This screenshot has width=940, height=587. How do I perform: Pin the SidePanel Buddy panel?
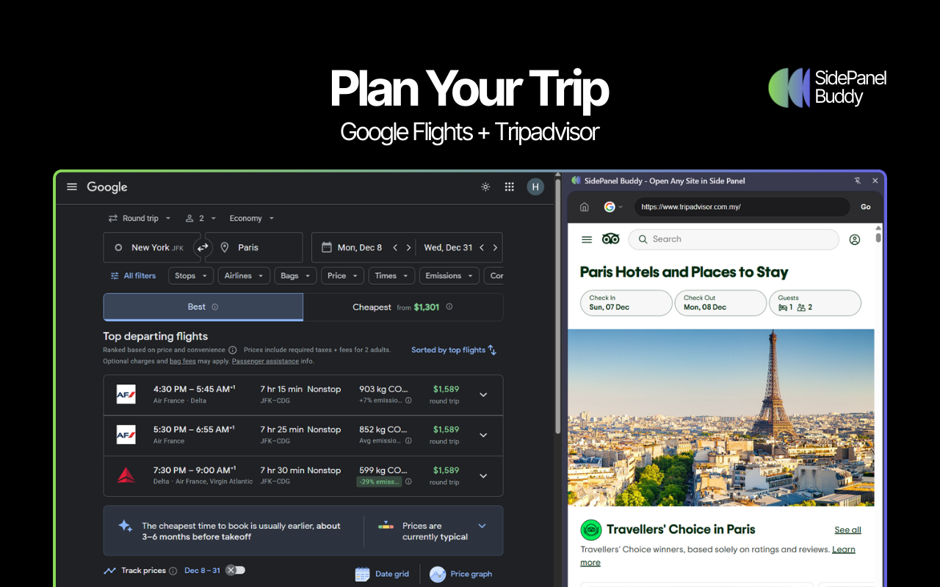[x=858, y=181]
